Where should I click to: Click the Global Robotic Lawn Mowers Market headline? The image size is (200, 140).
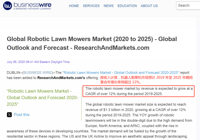(92, 43)
